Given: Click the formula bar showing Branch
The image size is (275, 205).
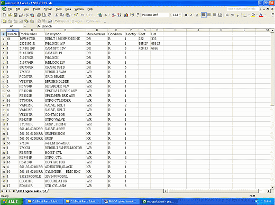Looking at the screenshot, I should pos(157,26).
